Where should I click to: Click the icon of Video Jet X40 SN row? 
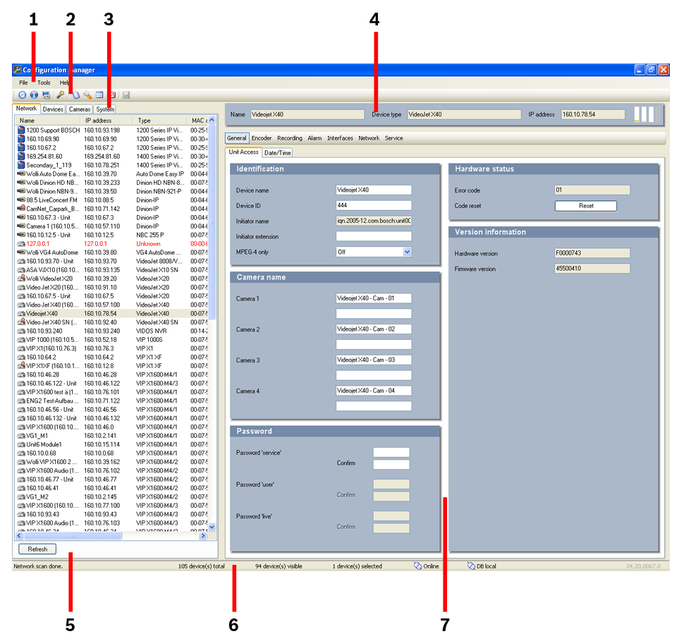[x=21, y=322]
